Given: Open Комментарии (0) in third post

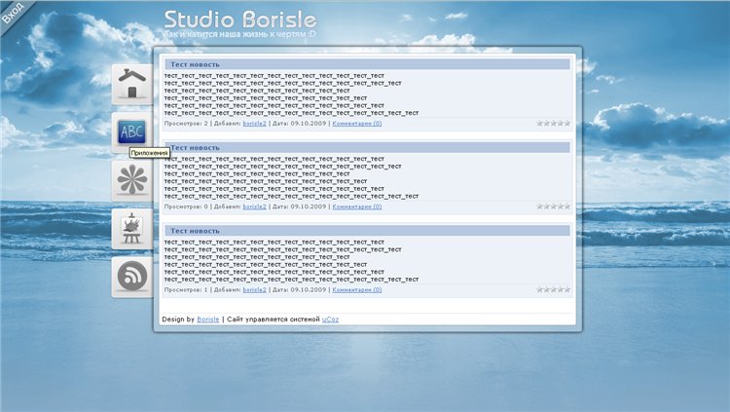Looking at the screenshot, I should pyautogui.click(x=357, y=289).
